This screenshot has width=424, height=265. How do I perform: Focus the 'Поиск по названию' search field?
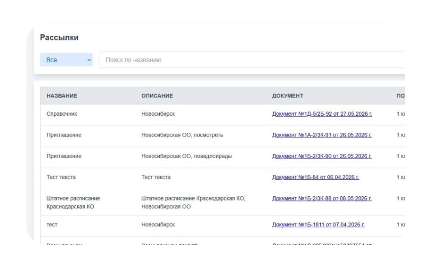[252, 60]
